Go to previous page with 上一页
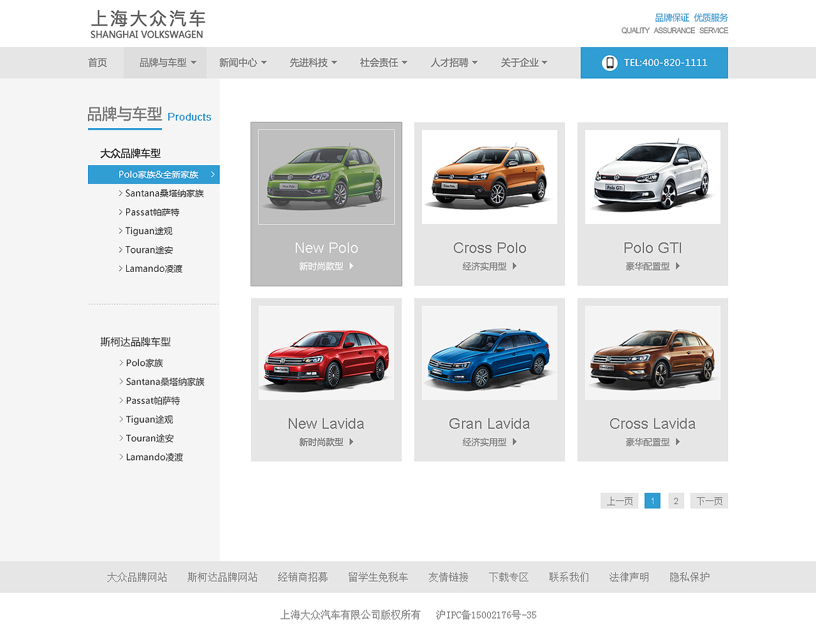816x636 pixels. [x=620, y=501]
